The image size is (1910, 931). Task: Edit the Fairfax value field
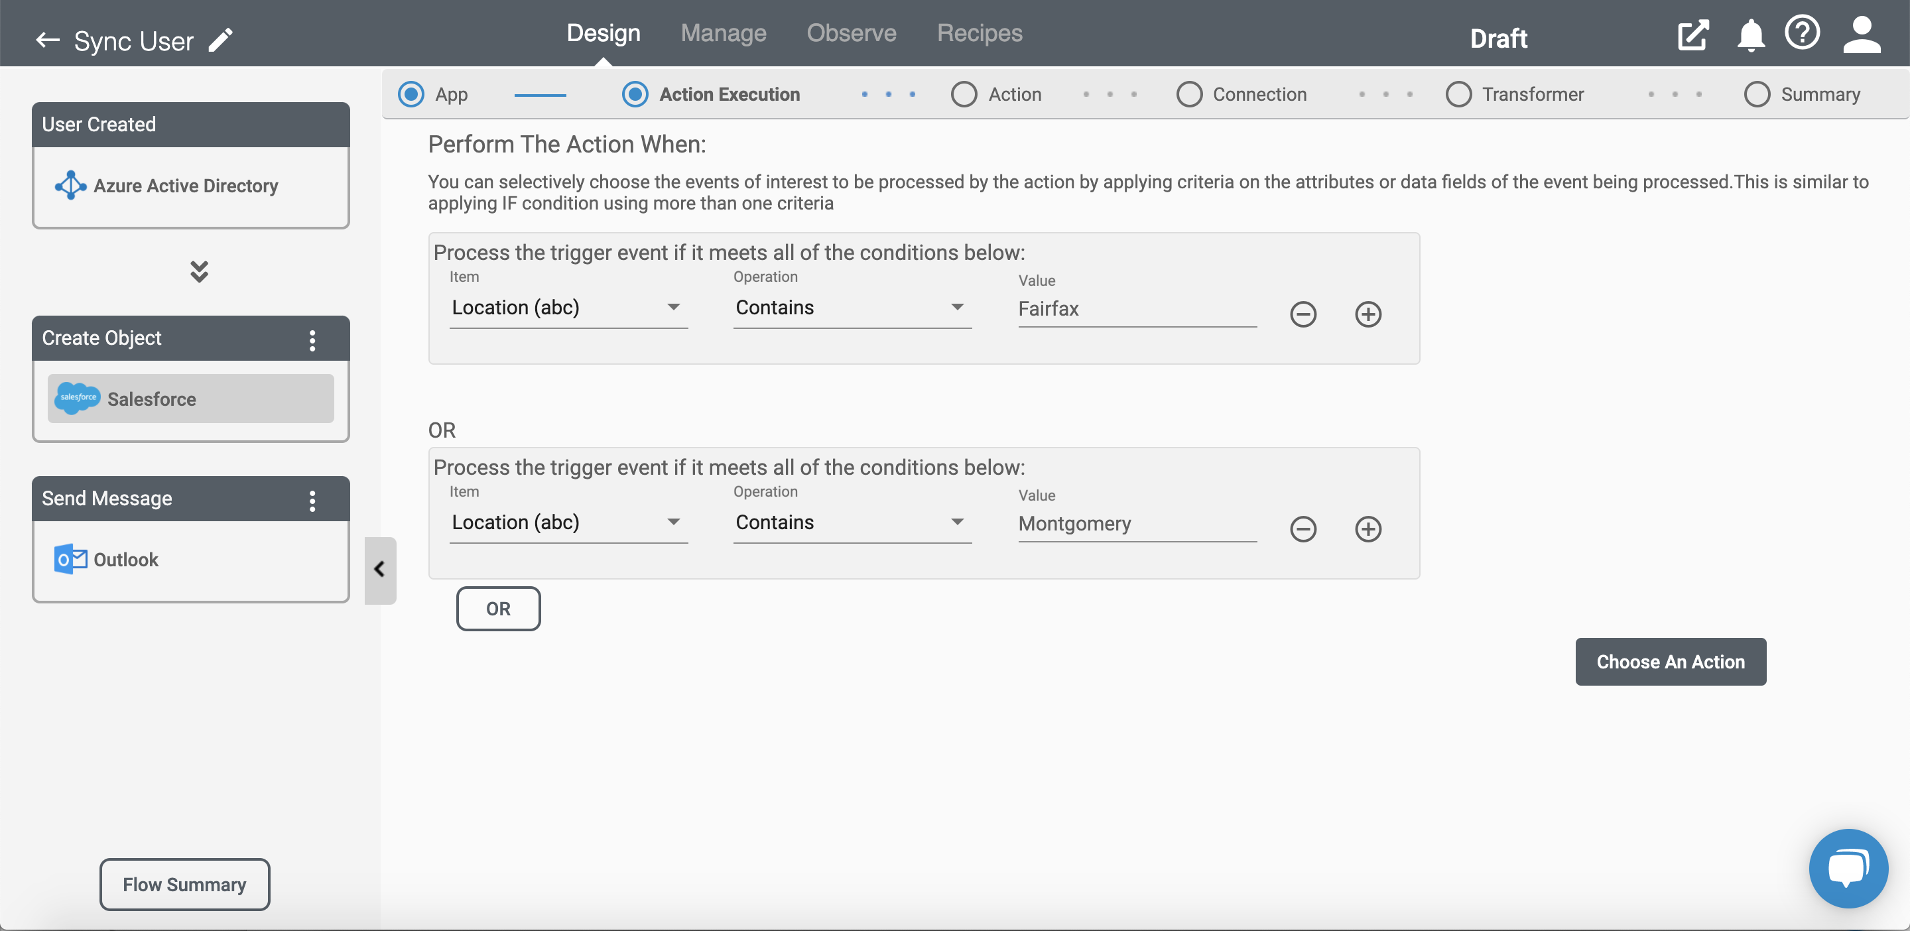coord(1137,309)
